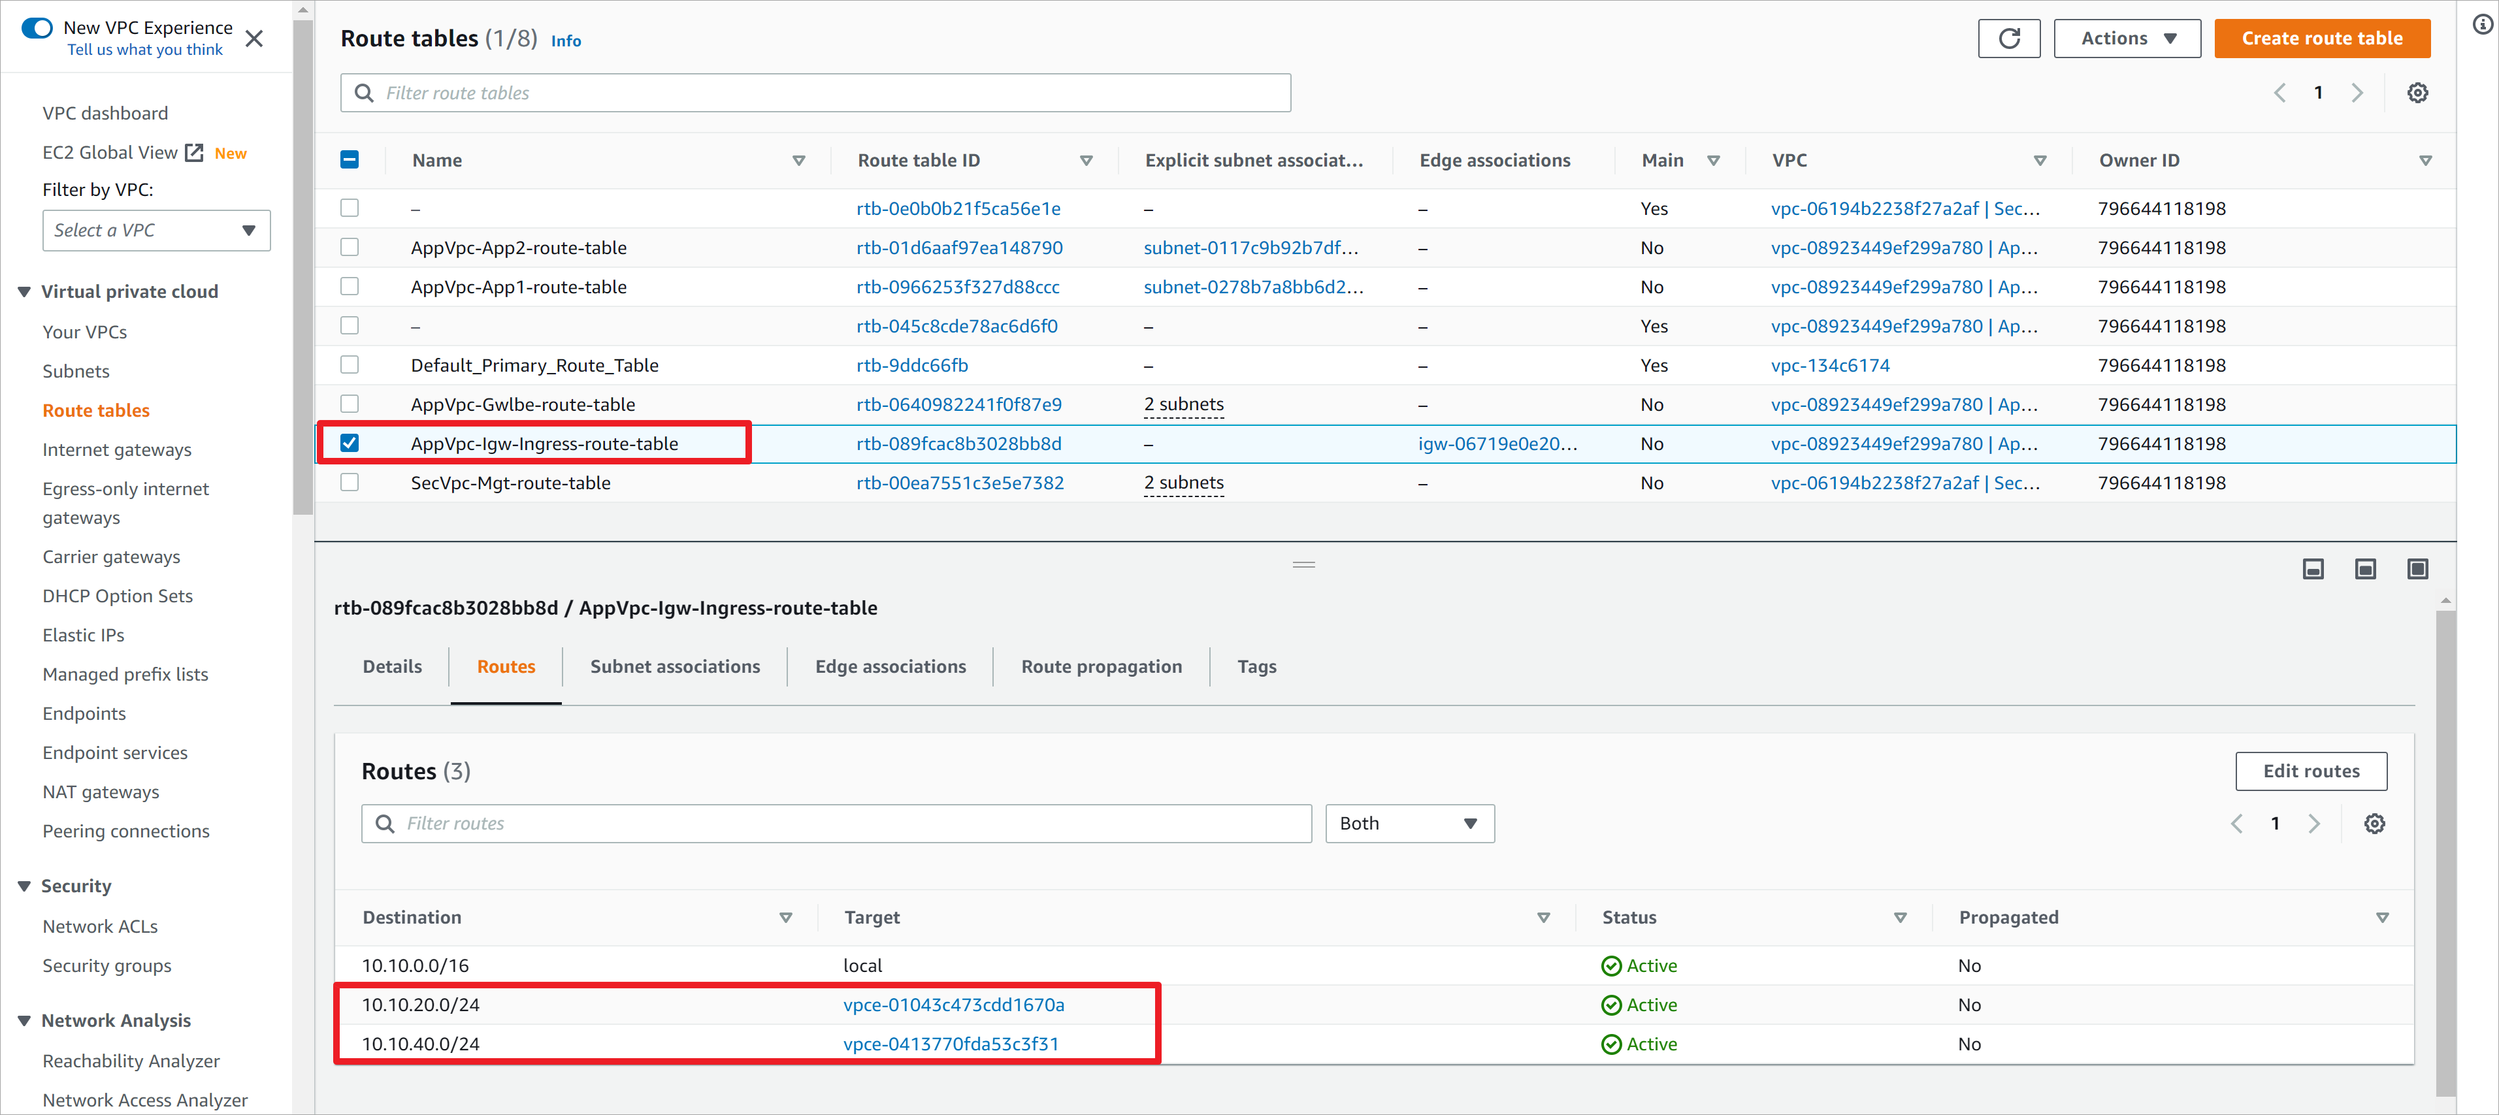This screenshot has width=2499, height=1115.
Task: Go to previous page of routes
Action: click(x=2237, y=823)
